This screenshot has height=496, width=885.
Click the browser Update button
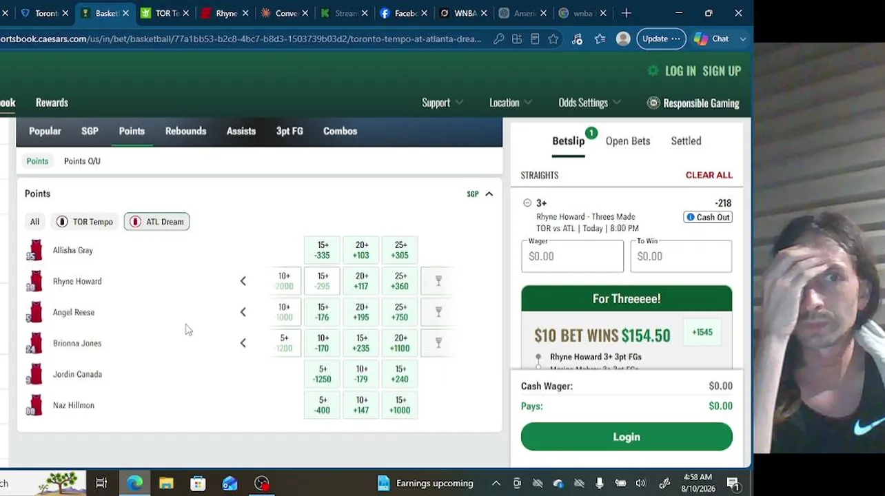660,39
